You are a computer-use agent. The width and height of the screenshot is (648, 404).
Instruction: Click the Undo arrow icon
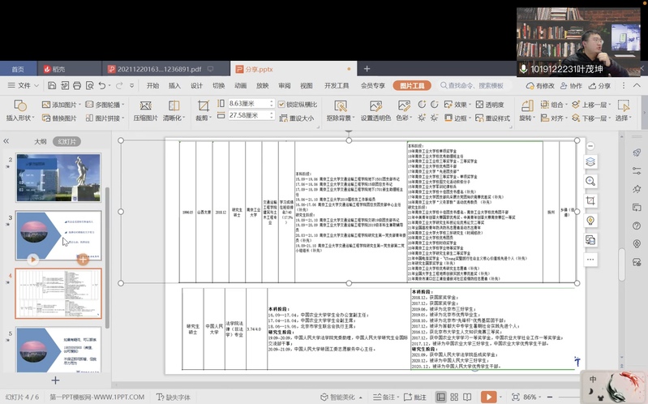tap(102, 85)
